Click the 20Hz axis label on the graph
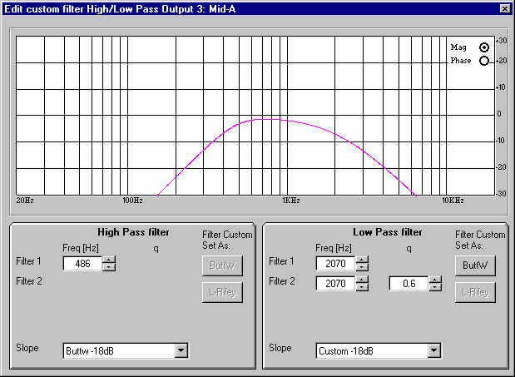Screen dimensions: 515x377 click(25, 201)
